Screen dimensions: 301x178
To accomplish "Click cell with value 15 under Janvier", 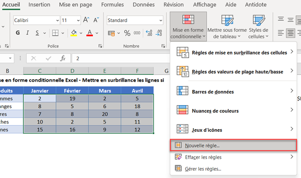I will [40, 130].
